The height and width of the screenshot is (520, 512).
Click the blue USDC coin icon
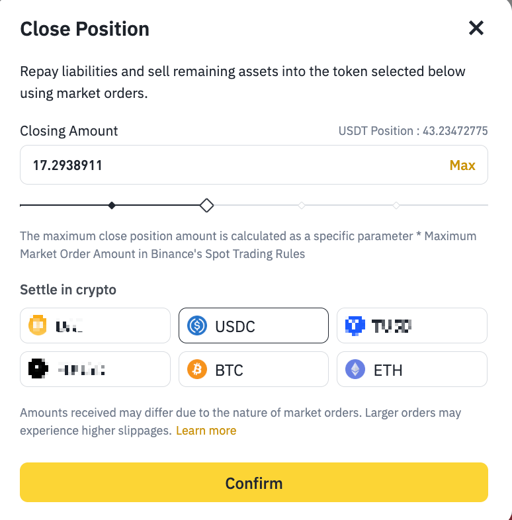click(x=197, y=325)
